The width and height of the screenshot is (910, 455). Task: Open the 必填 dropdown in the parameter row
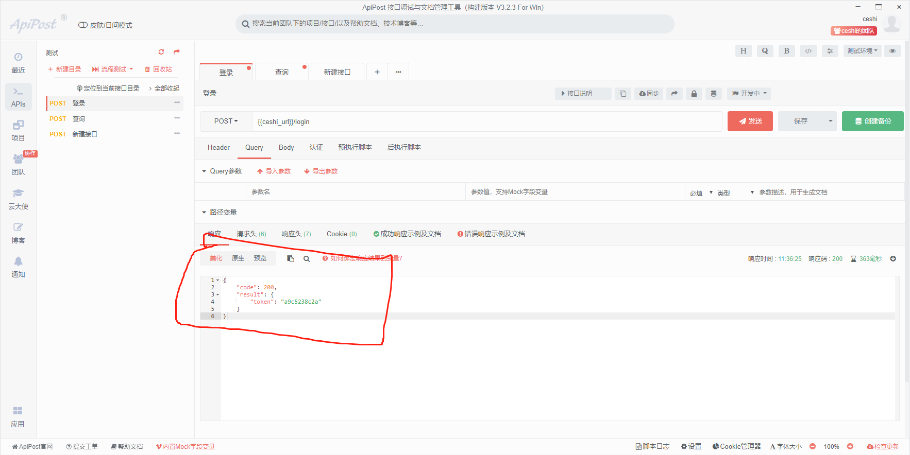pos(701,192)
